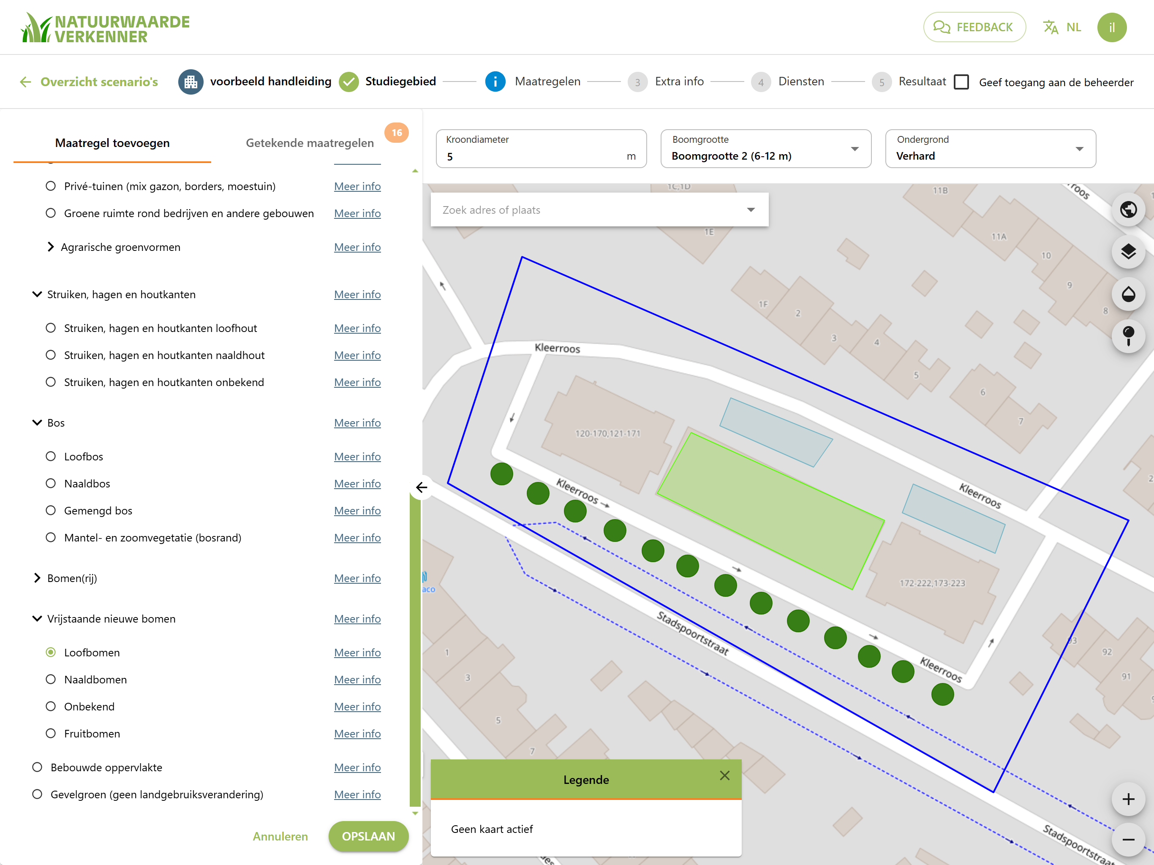Collapse the side panel with arrow
The width and height of the screenshot is (1154, 865).
[x=422, y=488]
